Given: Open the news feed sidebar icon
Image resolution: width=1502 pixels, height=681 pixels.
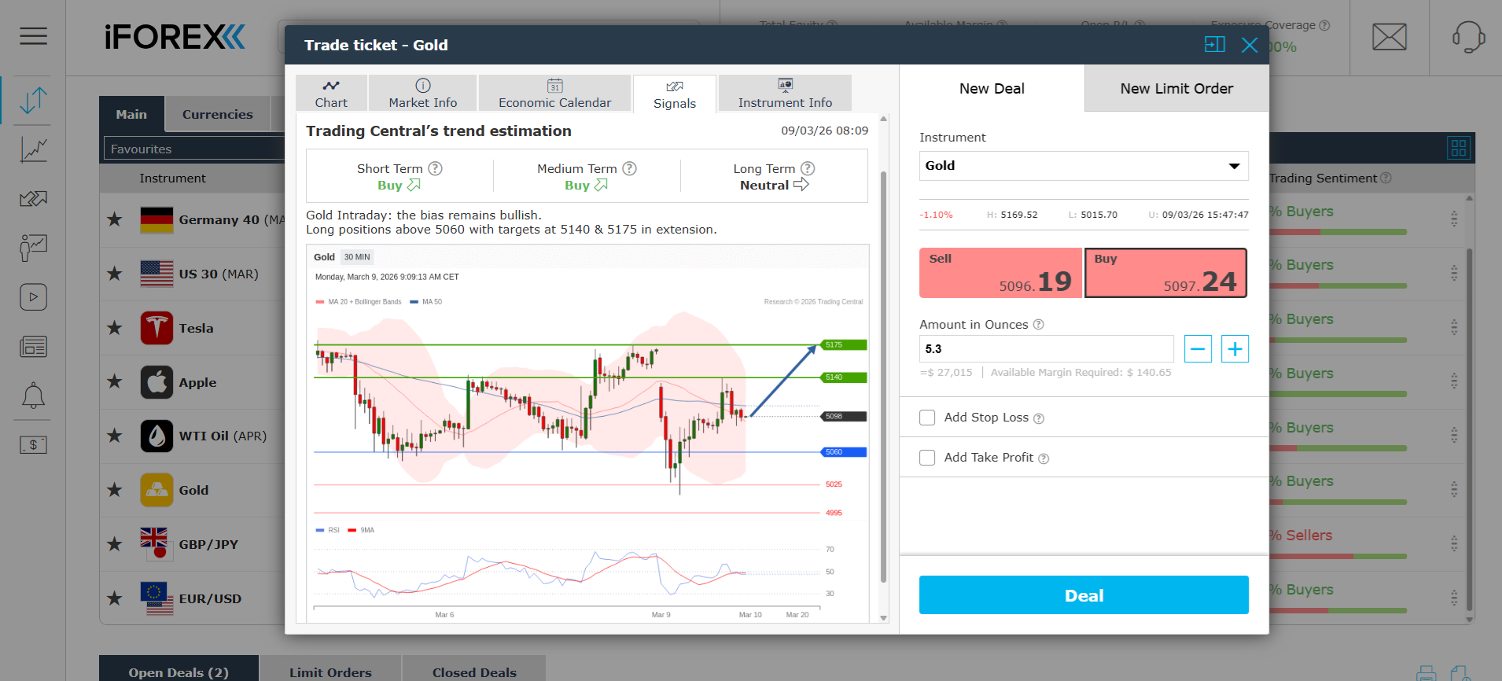Looking at the screenshot, I should point(33,347).
